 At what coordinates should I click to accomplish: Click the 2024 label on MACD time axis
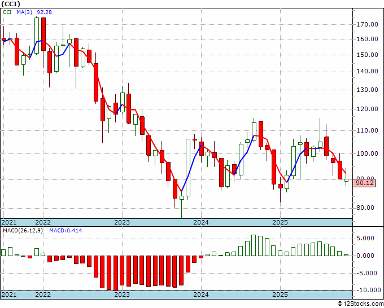tap(201, 294)
